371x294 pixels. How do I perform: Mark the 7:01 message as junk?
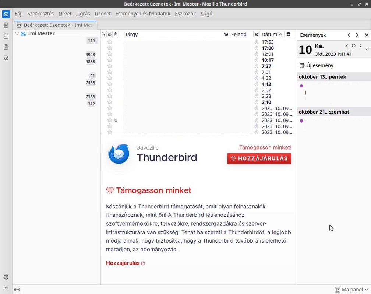coord(257,72)
